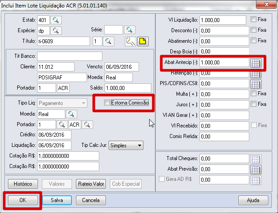Click the disabled Cob Especial button
This screenshot has width=278, height=213.
point(126,184)
